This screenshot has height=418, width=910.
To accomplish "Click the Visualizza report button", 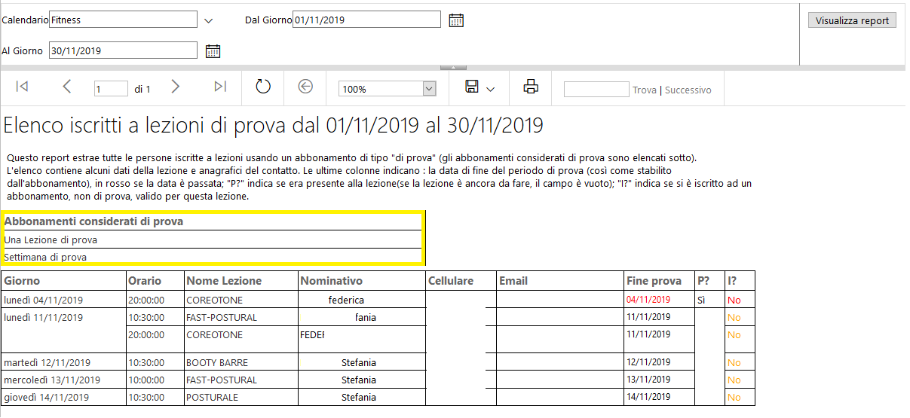I will coord(852,20).
